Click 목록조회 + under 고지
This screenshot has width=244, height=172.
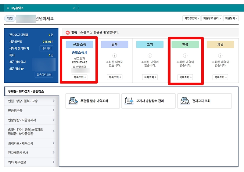click(150, 77)
